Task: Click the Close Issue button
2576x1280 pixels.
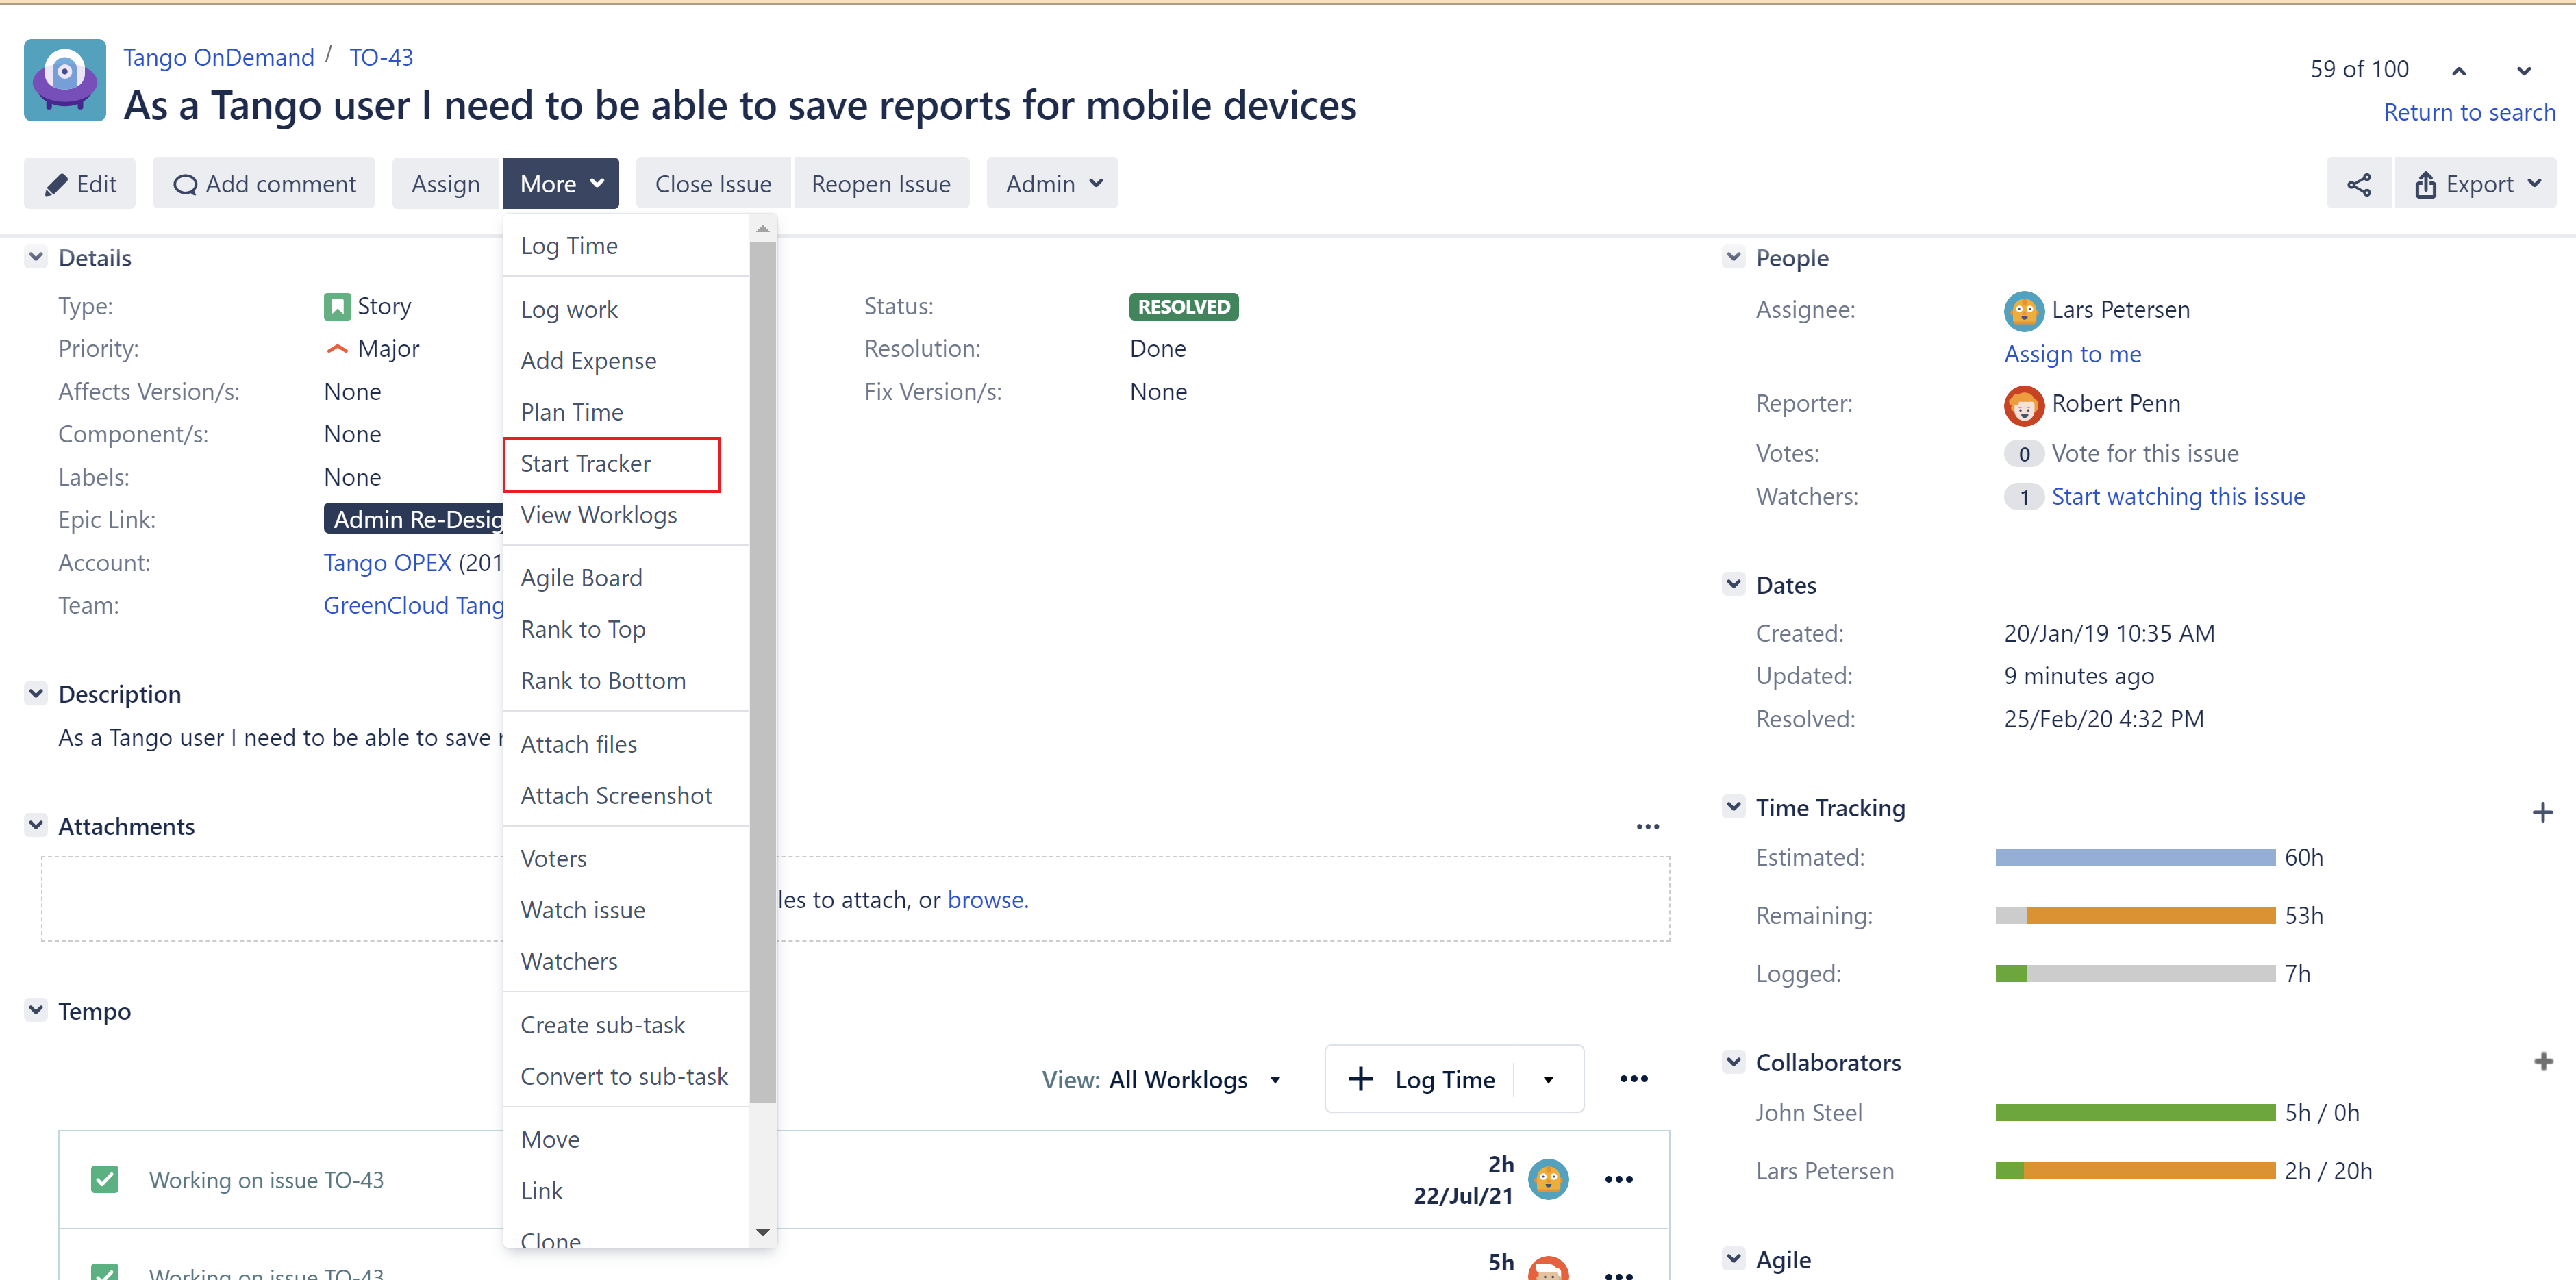Action: coord(712,184)
